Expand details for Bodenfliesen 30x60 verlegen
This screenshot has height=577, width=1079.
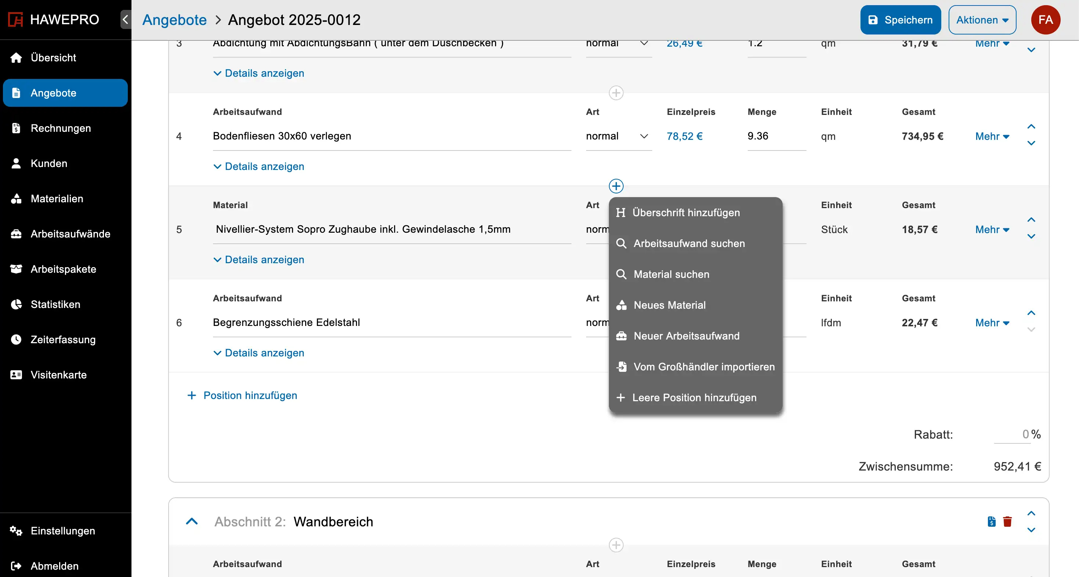259,167
